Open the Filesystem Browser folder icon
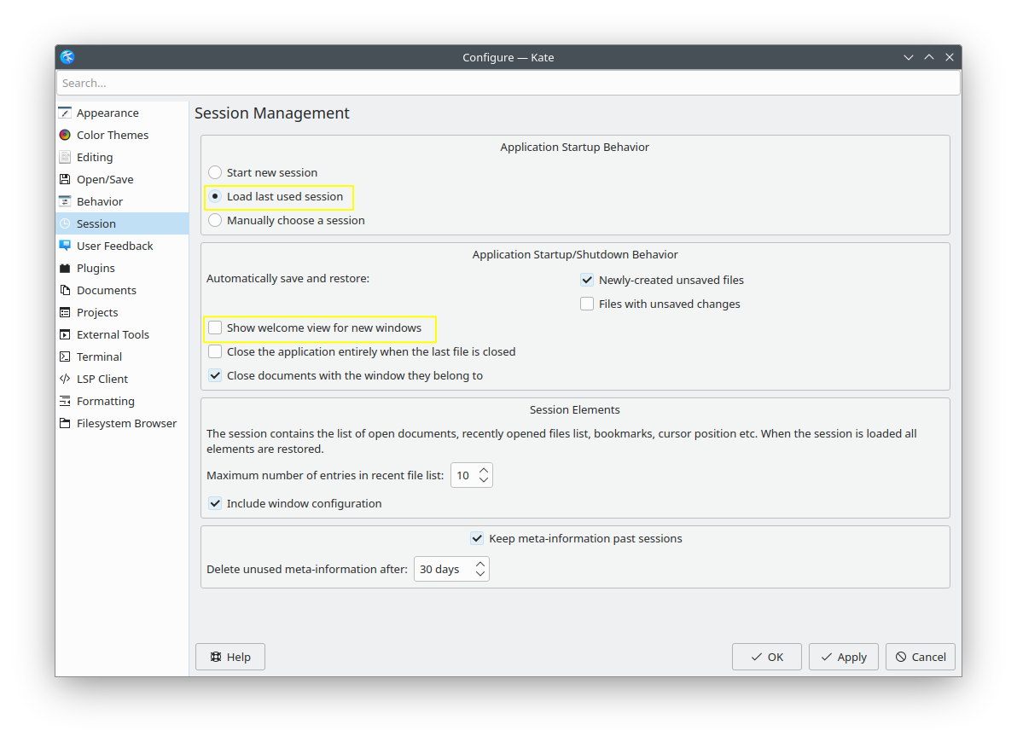 [x=65, y=423]
